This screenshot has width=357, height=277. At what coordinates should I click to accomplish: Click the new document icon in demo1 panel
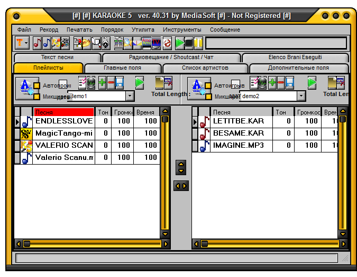159,82
